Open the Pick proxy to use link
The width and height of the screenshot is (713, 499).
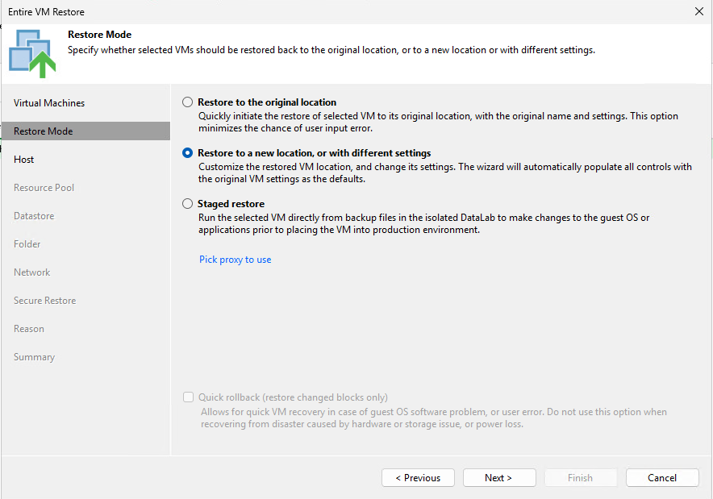coord(235,259)
